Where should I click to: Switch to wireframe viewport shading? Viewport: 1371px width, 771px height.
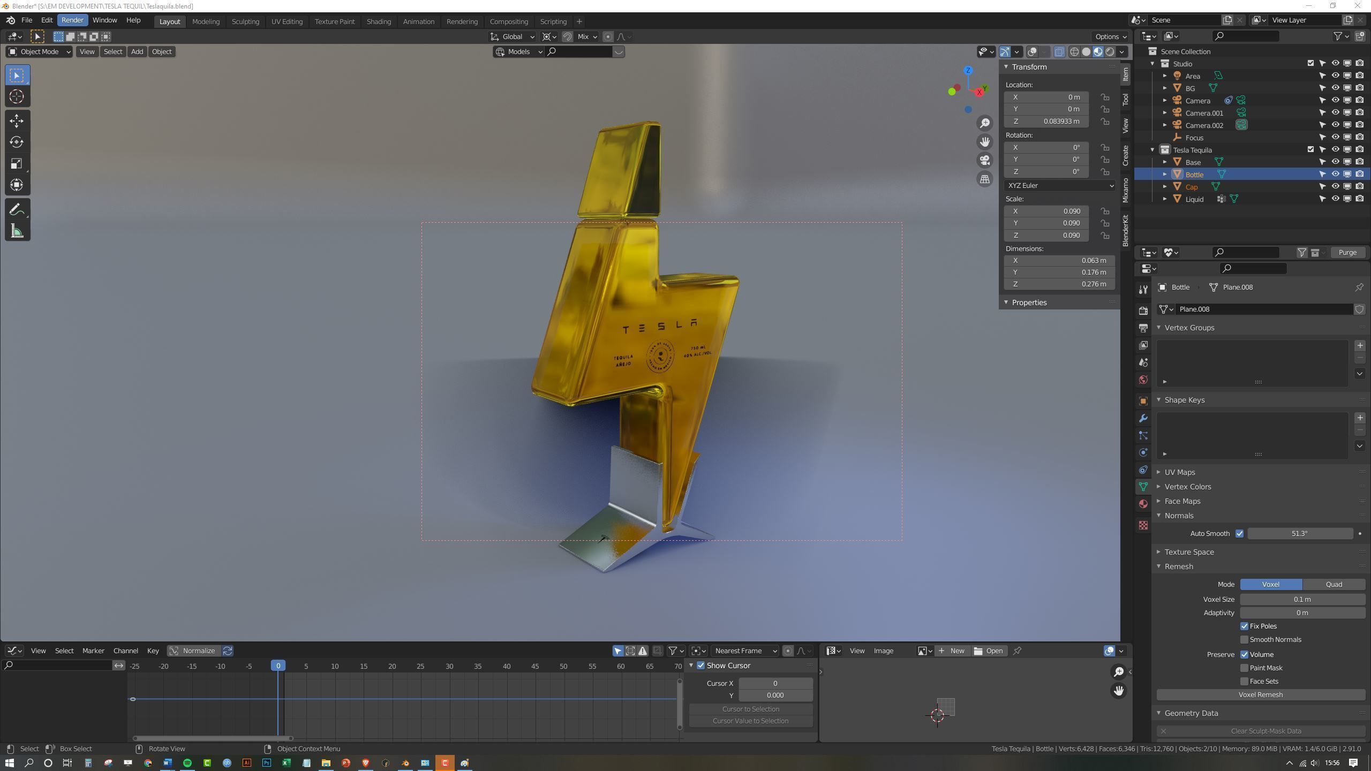pyautogui.click(x=1074, y=52)
